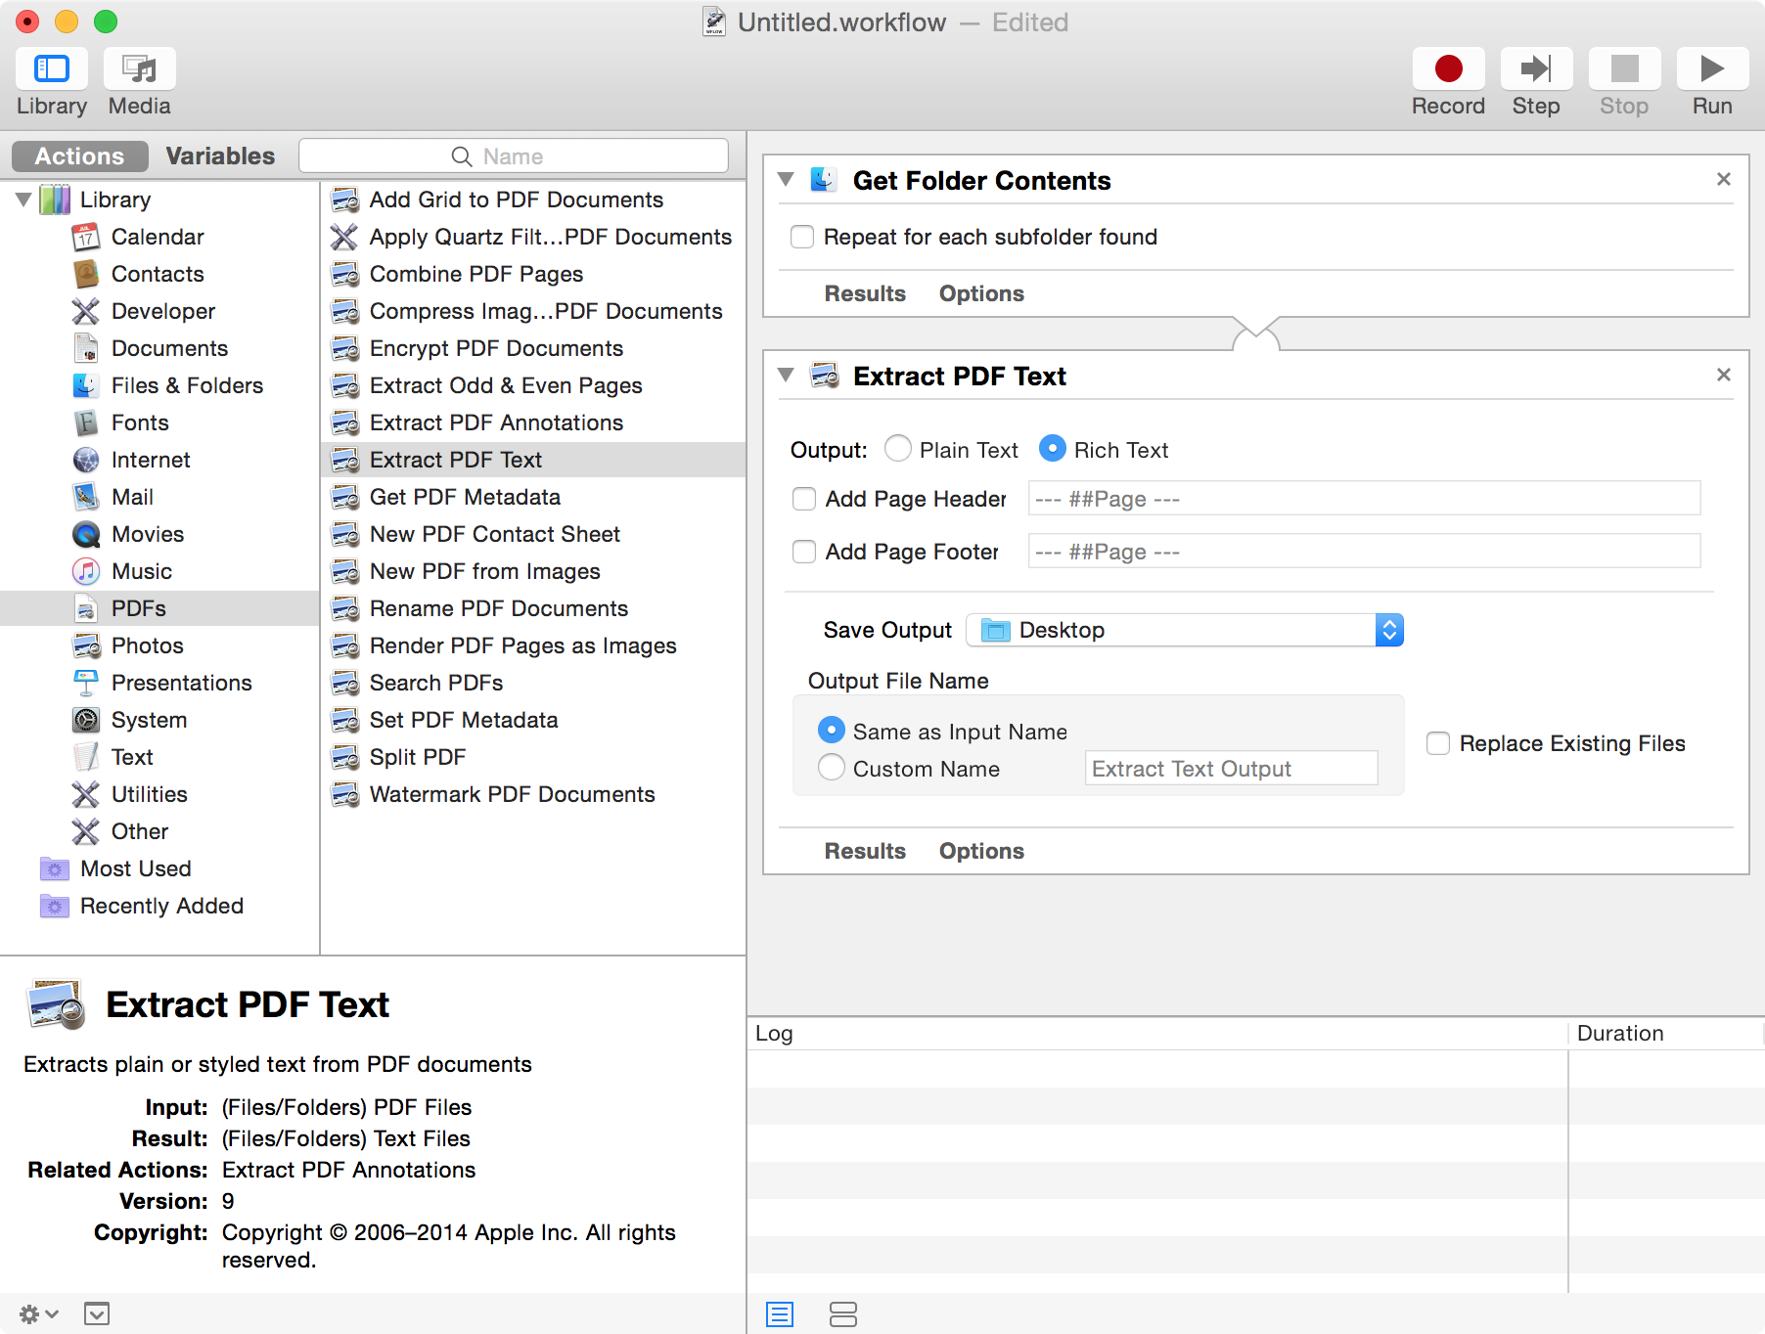The width and height of the screenshot is (1765, 1334).
Task: Open the Save Output Desktop dropdown
Action: (x=1185, y=630)
